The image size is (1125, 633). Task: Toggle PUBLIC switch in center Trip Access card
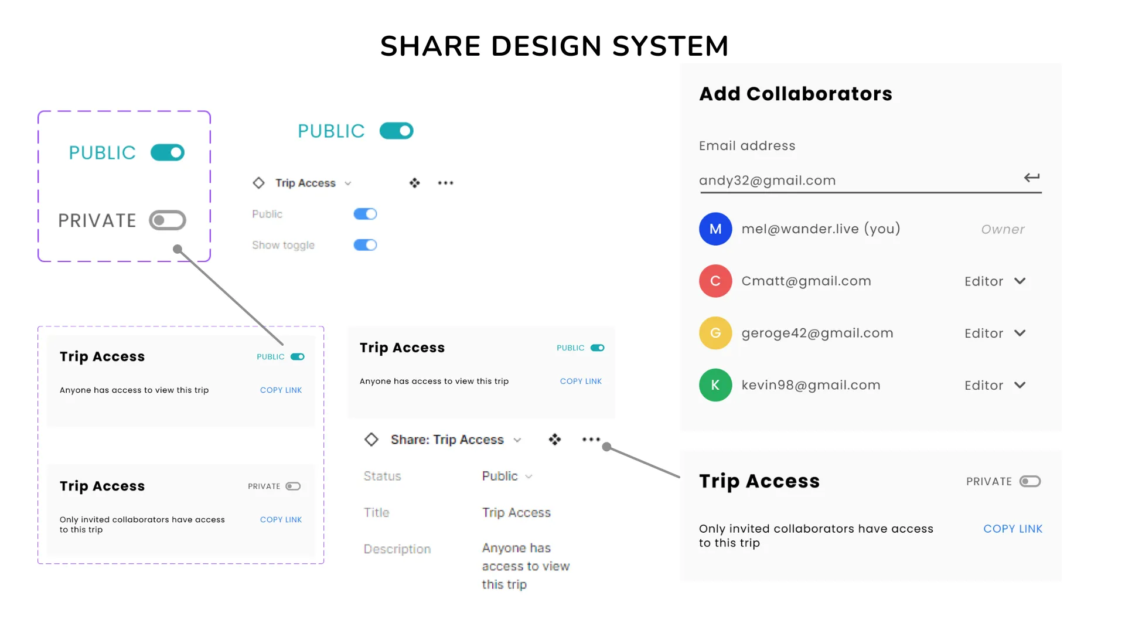597,348
